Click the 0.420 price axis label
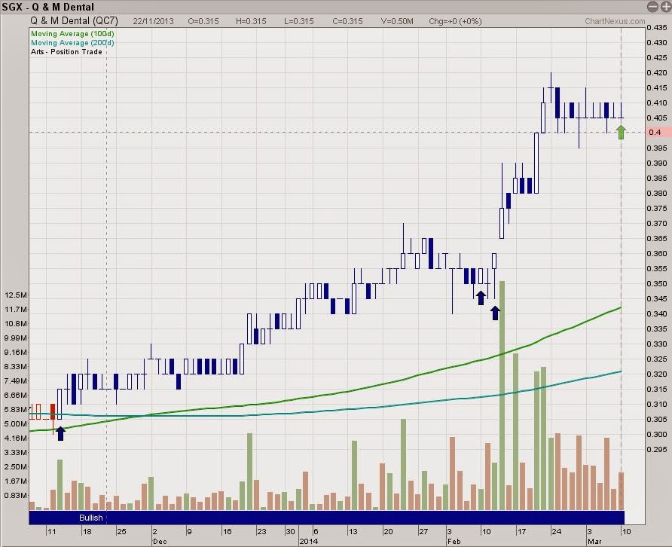 657,73
